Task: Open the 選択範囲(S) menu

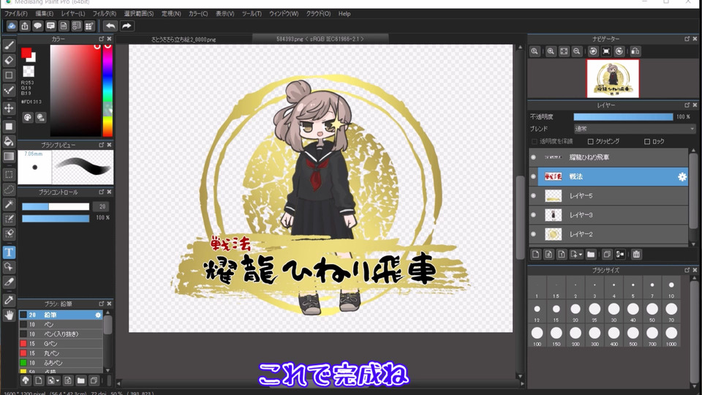Action: click(139, 14)
